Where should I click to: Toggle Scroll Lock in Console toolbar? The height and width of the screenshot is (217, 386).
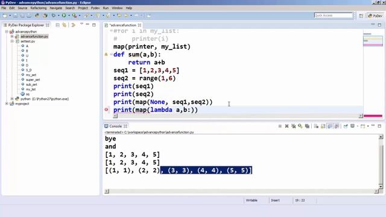(x=323, y=126)
